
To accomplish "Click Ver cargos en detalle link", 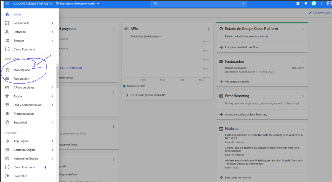I will pos(237,82).
